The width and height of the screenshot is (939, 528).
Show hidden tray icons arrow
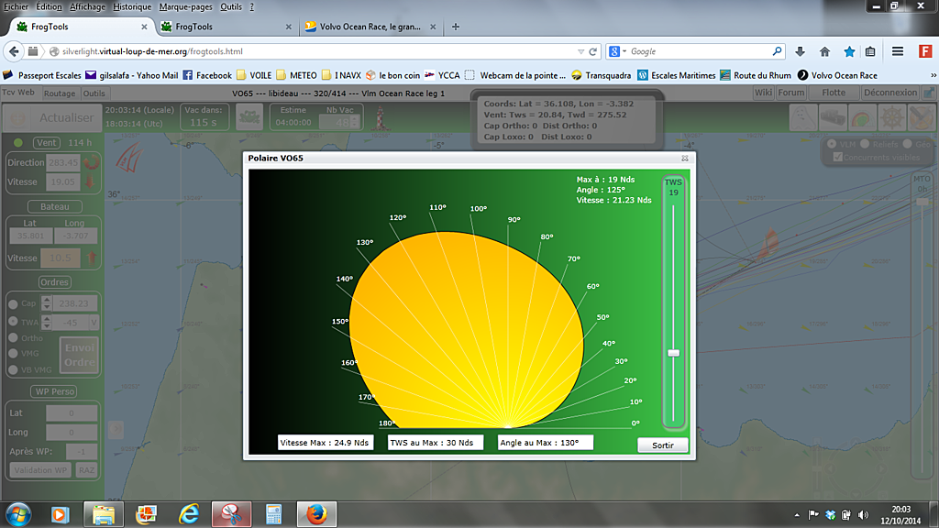pyautogui.click(x=797, y=515)
